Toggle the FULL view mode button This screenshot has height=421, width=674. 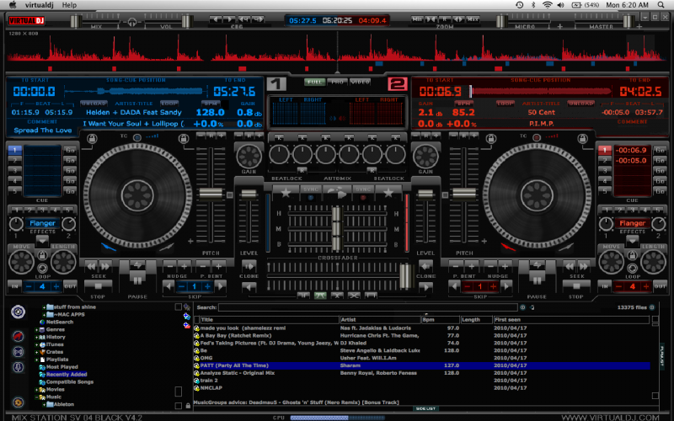pos(315,82)
